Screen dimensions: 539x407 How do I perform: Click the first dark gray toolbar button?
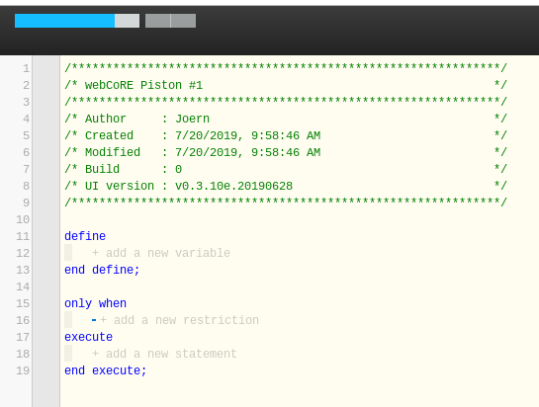pos(158,21)
